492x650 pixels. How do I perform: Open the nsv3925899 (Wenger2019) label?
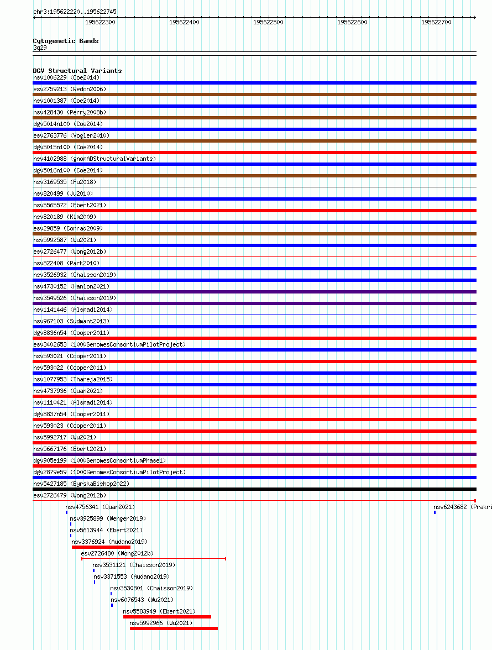pos(108,518)
